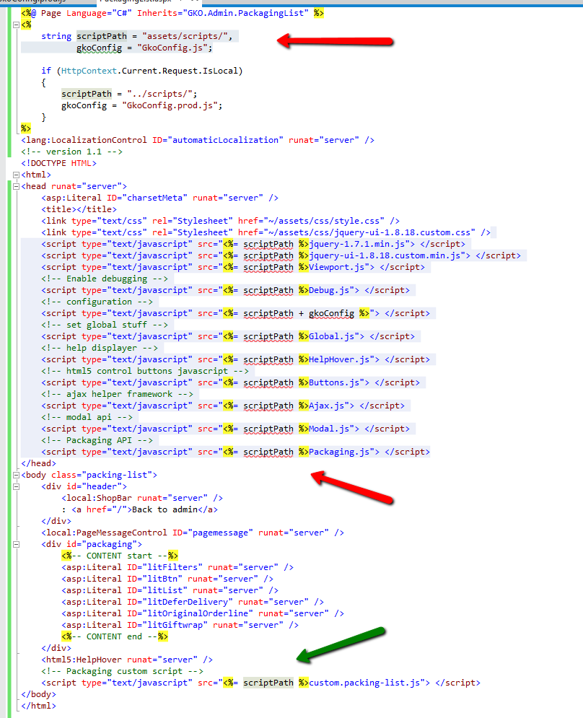583x718 pixels.
Task: Collapse the <body class="packing-list"> region
Action: pos(16,475)
